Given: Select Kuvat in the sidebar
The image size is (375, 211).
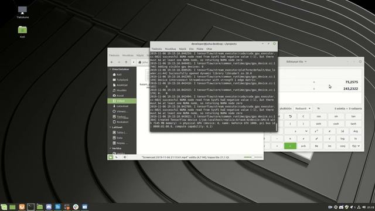Looking at the screenshot, I should (x=122, y=96).
